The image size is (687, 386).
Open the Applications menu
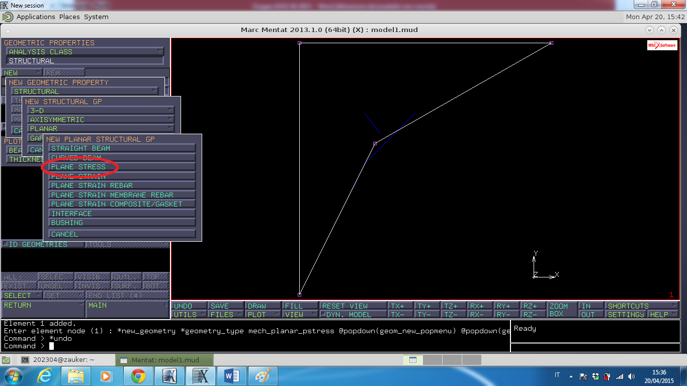coord(36,17)
